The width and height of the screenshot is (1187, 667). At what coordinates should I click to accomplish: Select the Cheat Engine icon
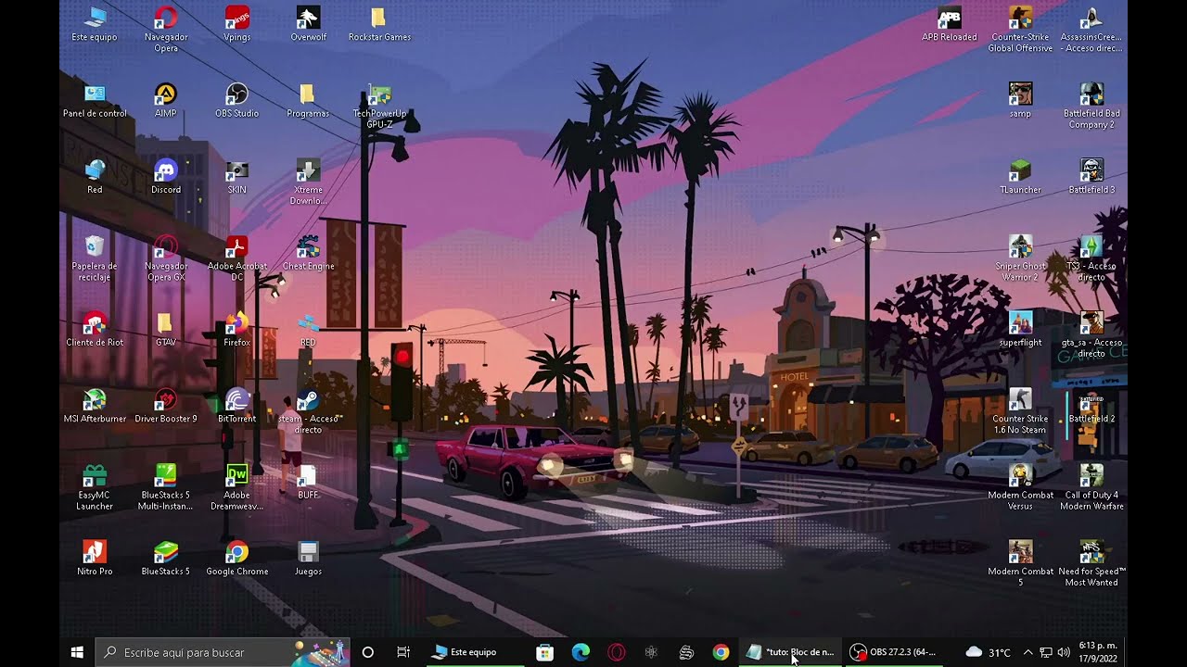[x=308, y=252]
